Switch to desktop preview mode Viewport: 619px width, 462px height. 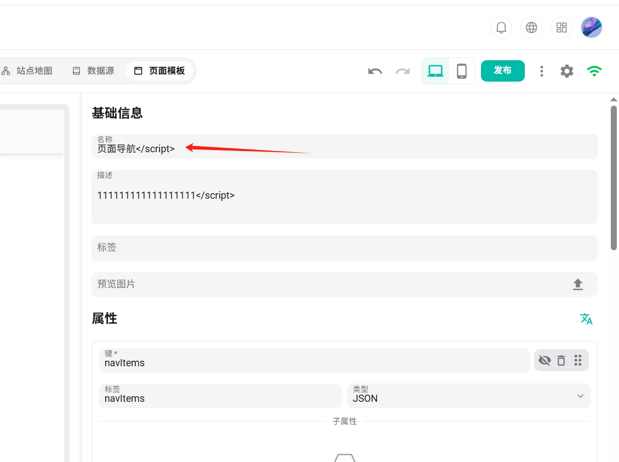(x=435, y=71)
